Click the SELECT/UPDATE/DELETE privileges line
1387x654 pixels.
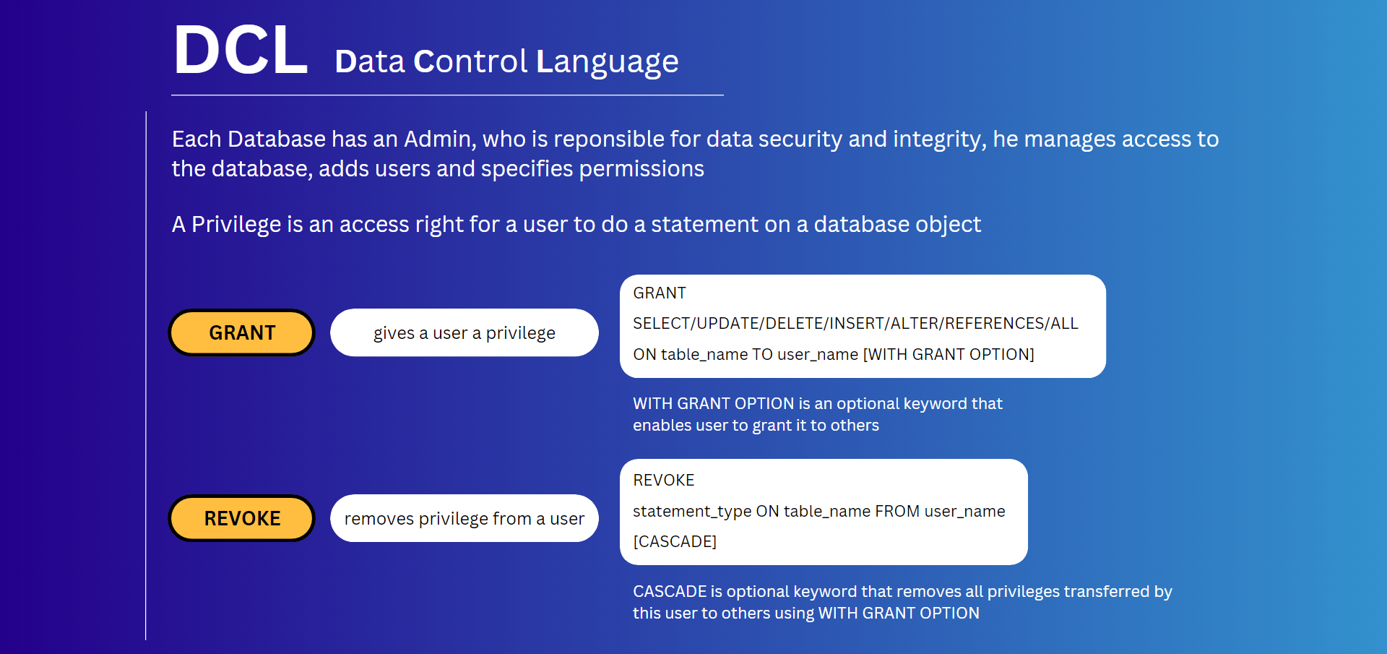855,323
